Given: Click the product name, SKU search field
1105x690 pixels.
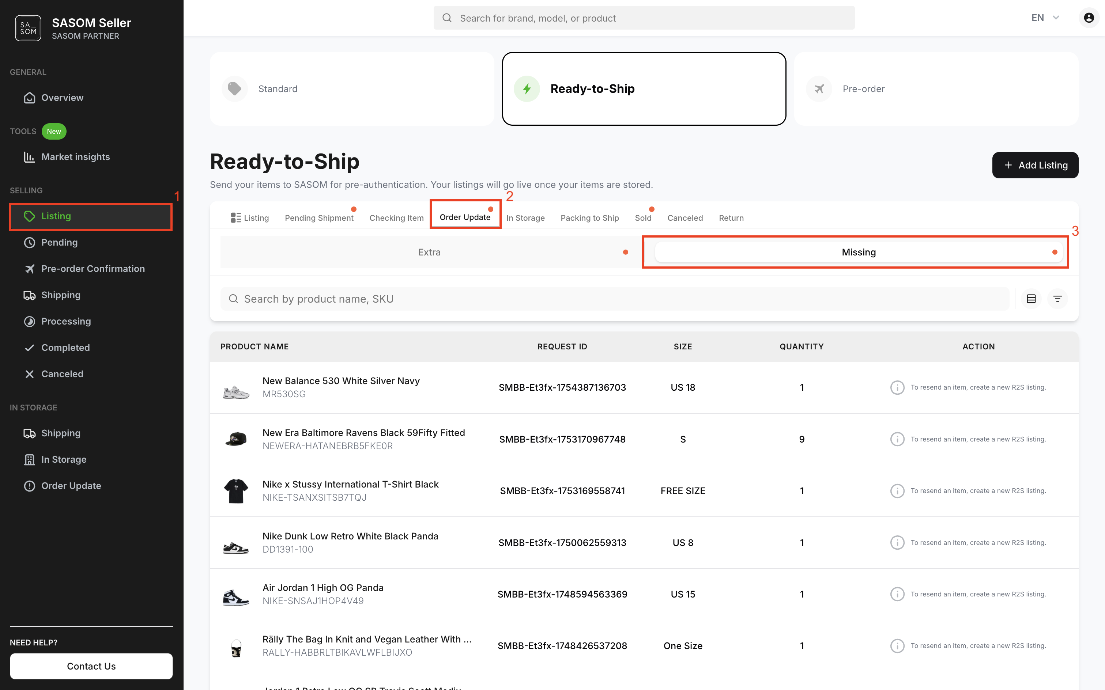Looking at the screenshot, I should pos(614,299).
